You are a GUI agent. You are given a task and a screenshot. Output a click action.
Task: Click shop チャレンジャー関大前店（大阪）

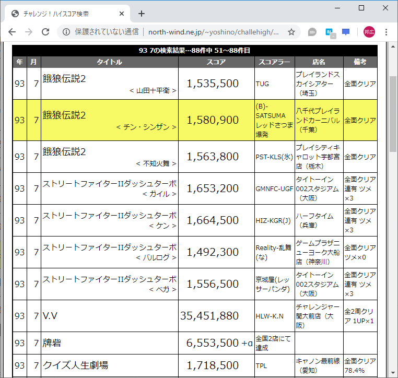[x=318, y=316]
